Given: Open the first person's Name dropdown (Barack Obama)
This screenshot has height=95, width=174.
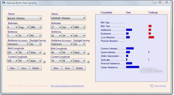Looking at the screenshot, I should (x=24, y=18).
